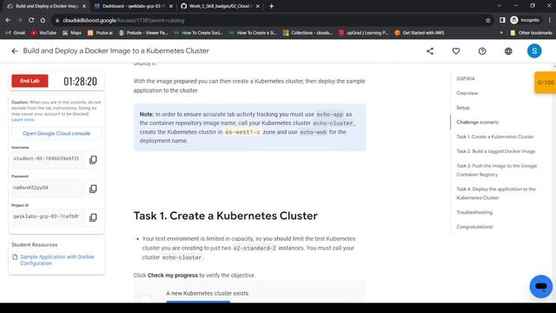This screenshot has width=556, height=313.
Task: Close the Week_5_Skill_badges GitHub tab
Action: click(x=257, y=6)
